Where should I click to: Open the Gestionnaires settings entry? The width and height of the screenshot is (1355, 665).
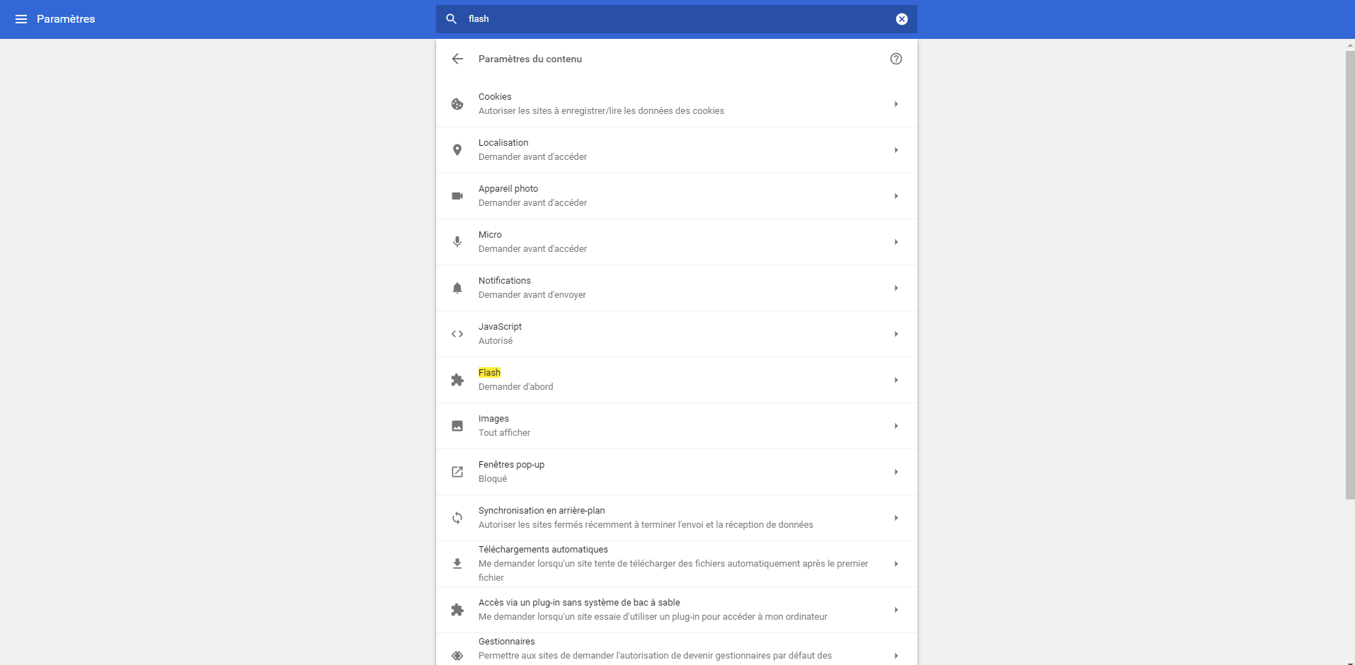[676, 649]
